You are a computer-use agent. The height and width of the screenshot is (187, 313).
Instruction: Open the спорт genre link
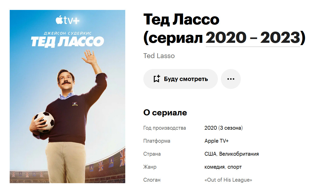click(234, 167)
